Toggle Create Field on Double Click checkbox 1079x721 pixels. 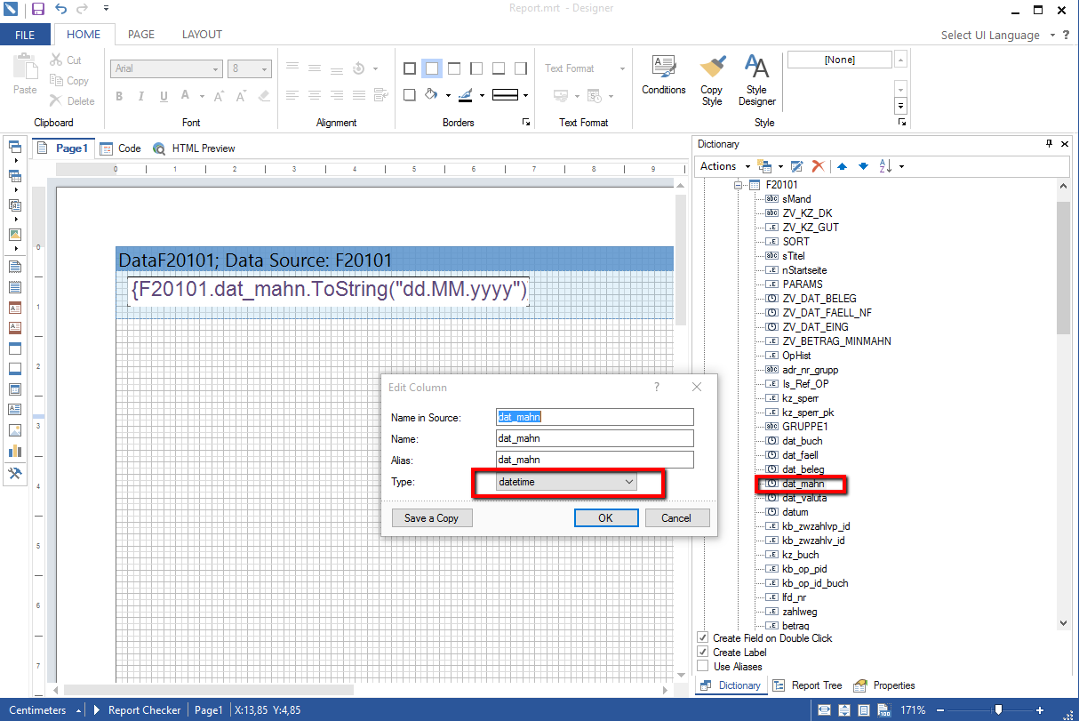[703, 638]
